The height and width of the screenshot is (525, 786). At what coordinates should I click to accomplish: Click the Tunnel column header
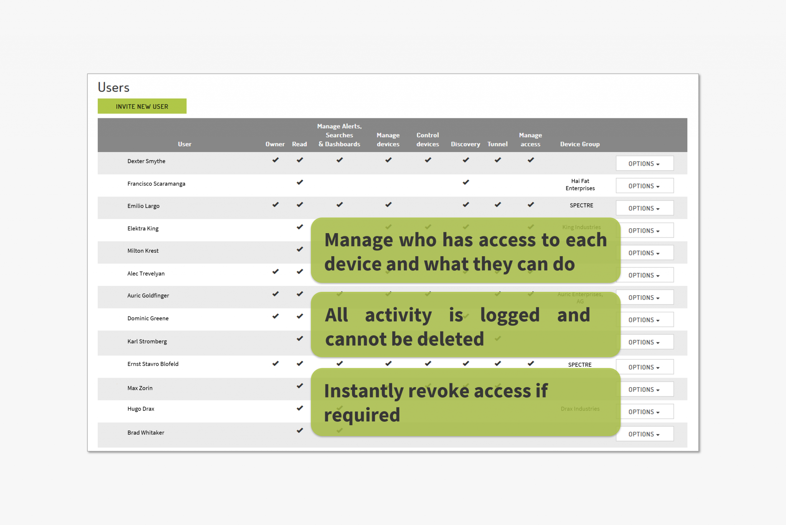point(497,144)
